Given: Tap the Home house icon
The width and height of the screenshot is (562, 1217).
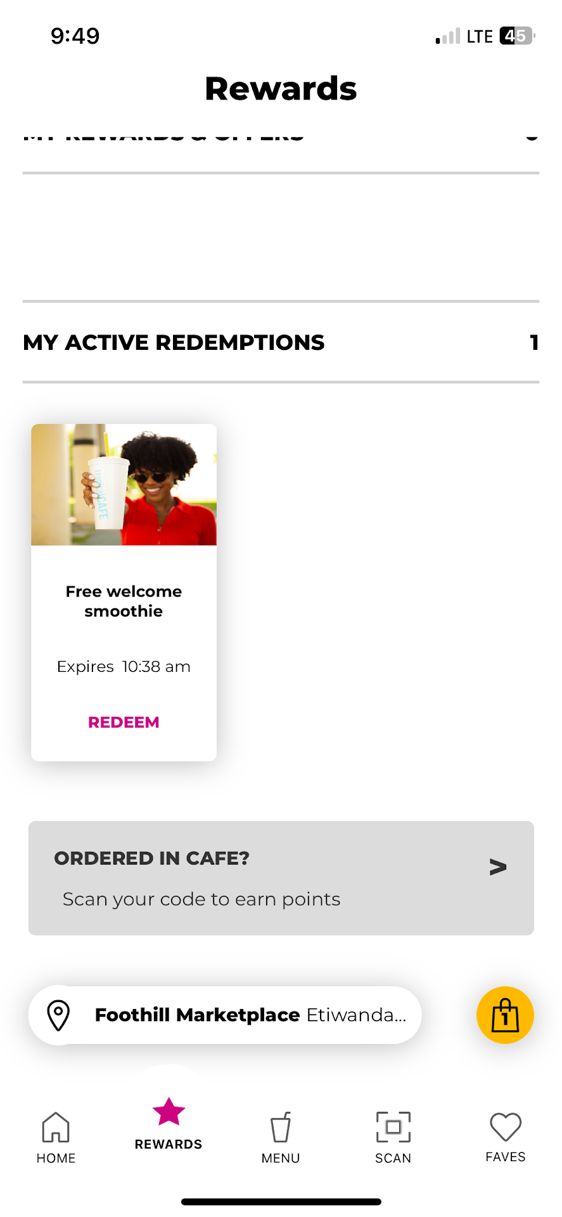Looking at the screenshot, I should (x=56, y=1127).
